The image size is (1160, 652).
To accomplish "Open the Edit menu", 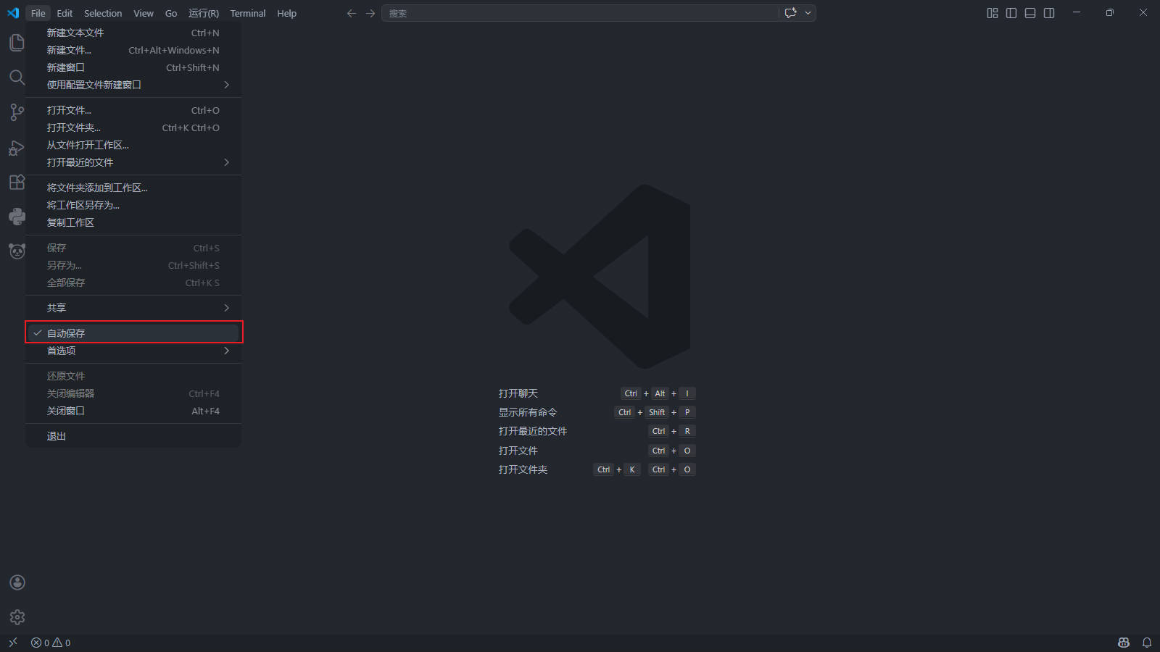I will click(x=65, y=13).
